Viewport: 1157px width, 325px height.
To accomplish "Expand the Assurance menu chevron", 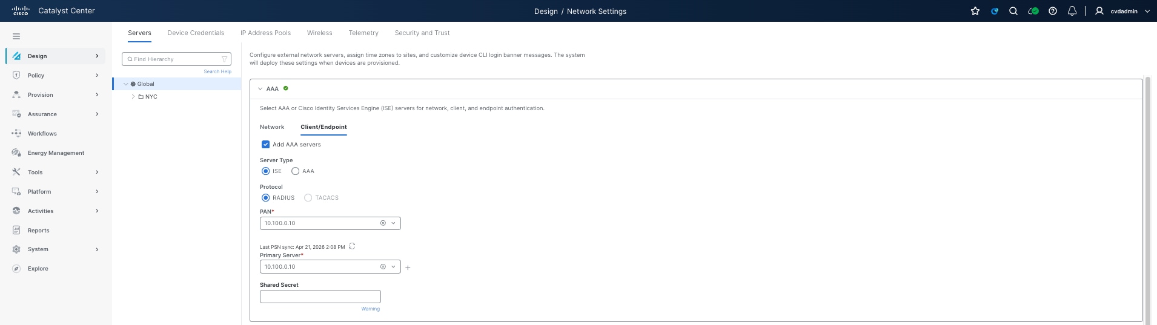I will (x=97, y=114).
